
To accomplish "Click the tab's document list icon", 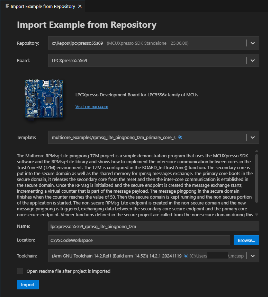I will (7, 6).
